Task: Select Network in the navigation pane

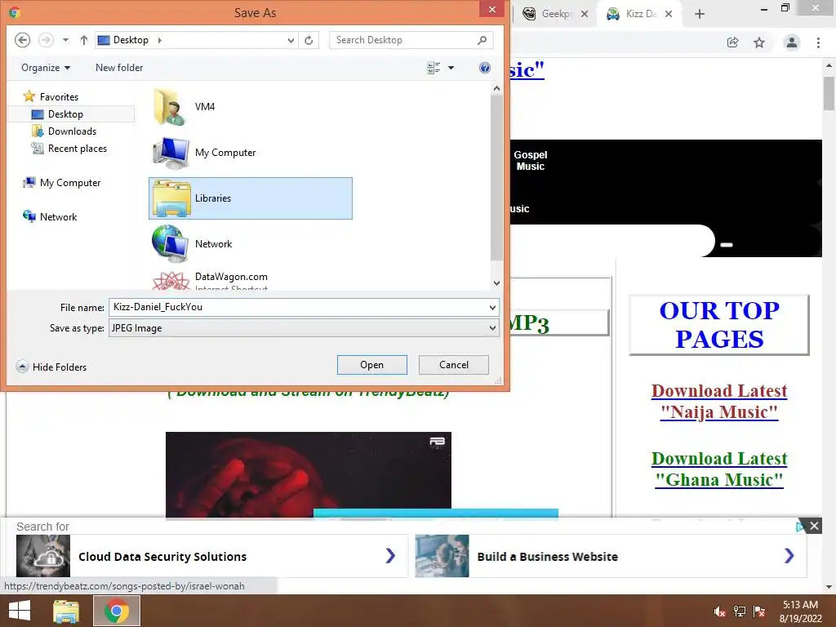Action: pyautogui.click(x=50, y=216)
